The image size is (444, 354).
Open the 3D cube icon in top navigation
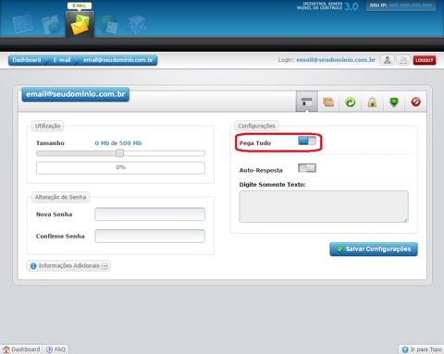136,25
